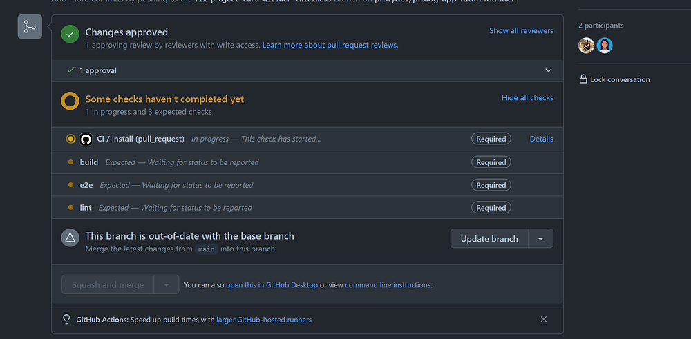Open Details for CI install check

(x=541, y=139)
